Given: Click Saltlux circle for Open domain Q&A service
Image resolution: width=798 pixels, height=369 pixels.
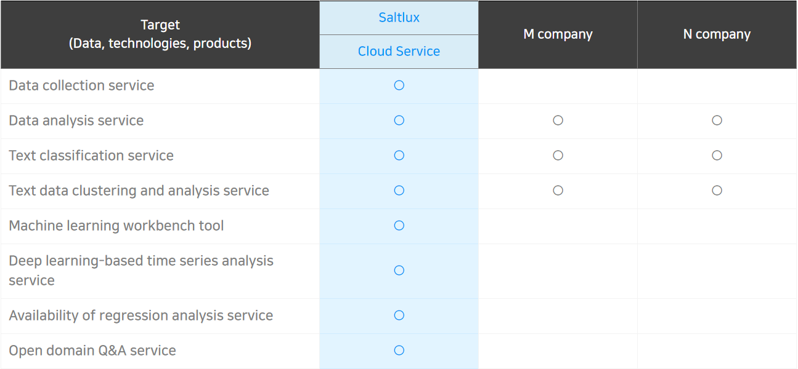Looking at the screenshot, I should (399, 351).
